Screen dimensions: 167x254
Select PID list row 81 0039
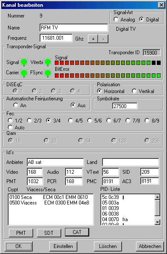pyautogui.click(x=128, y=208)
